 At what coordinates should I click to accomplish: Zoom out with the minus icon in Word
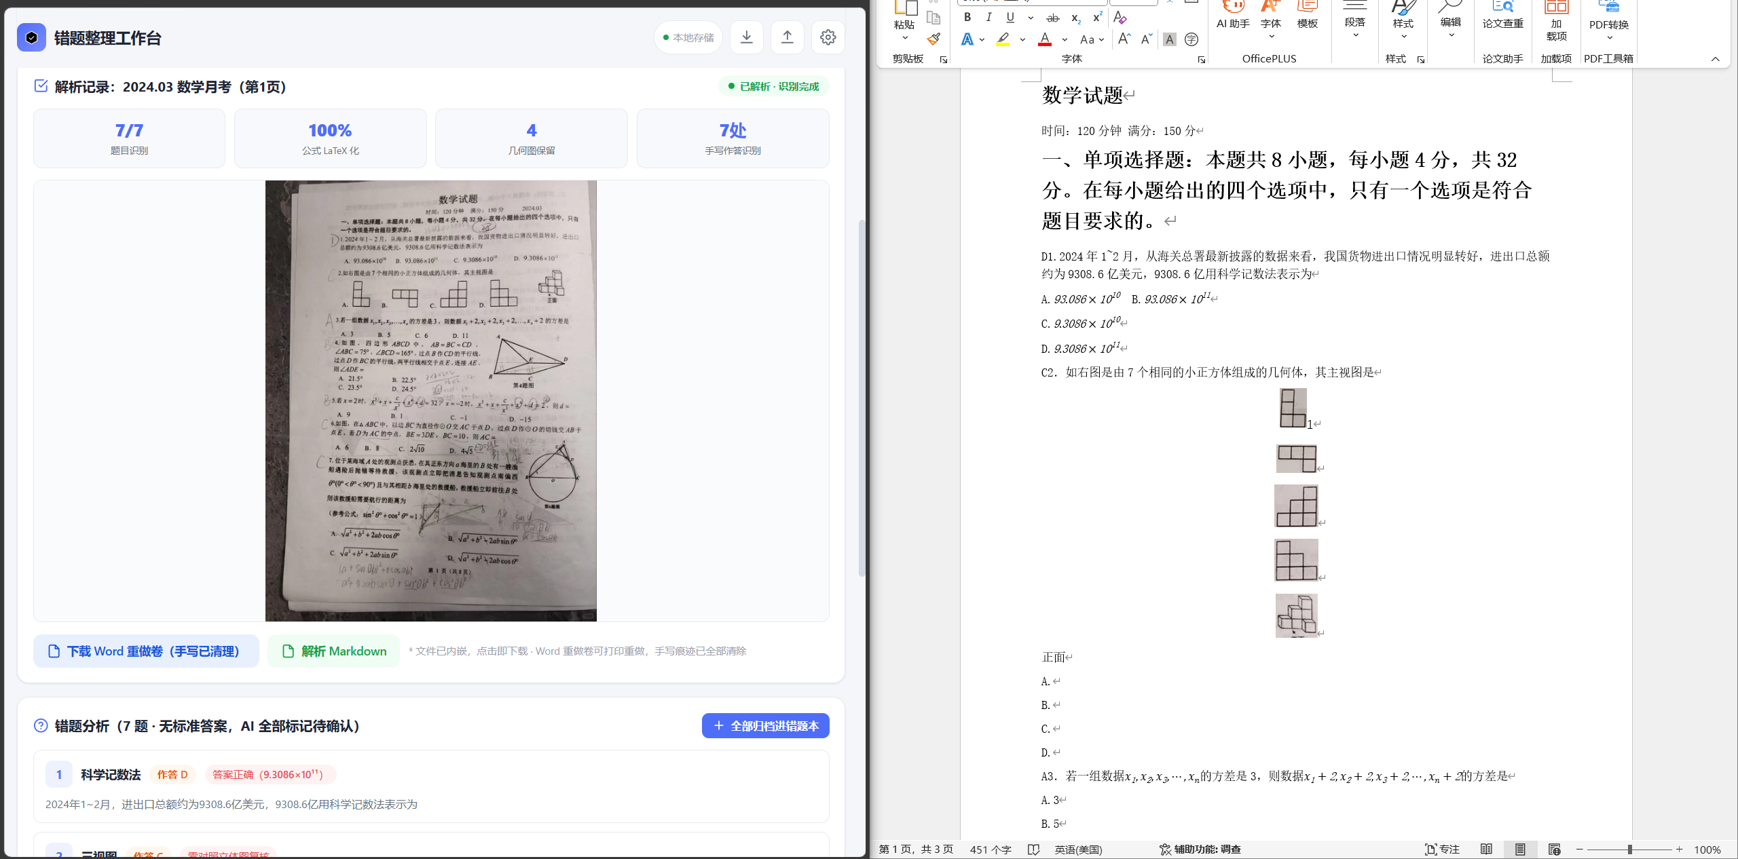click(1580, 850)
